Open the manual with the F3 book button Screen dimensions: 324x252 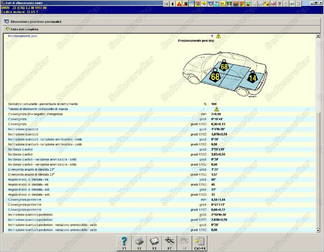pyautogui.click(x=154, y=243)
